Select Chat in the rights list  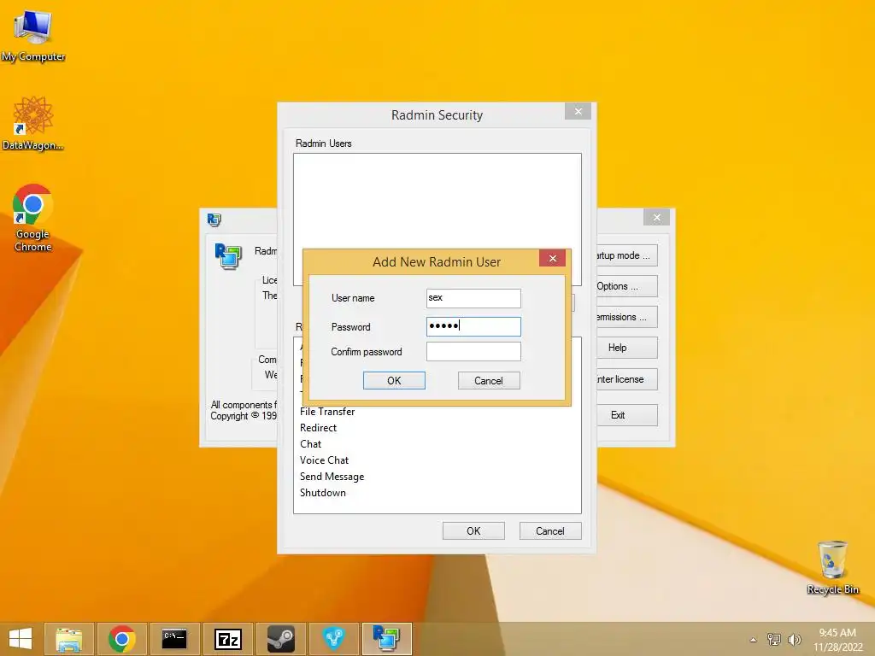pyautogui.click(x=310, y=444)
